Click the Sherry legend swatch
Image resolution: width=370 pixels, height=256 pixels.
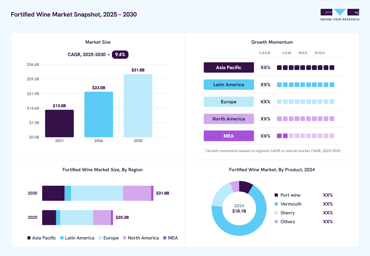point(276,213)
